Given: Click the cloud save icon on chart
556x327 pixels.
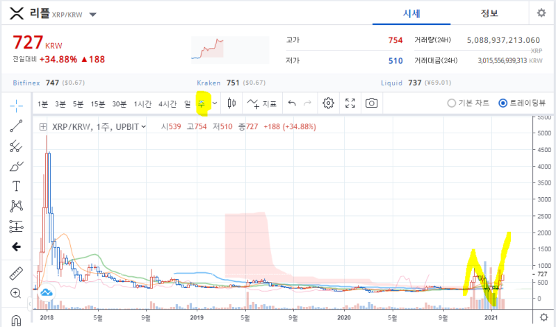Looking at the screenshot, I should [46, 292].
